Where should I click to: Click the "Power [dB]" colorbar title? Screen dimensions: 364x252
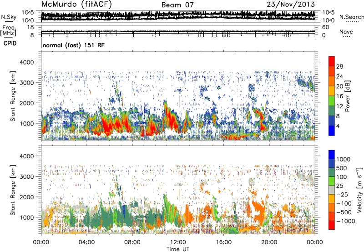pyautogui.click(x=347, y=96)
